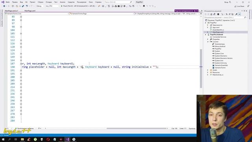Select System.Xml.Linq reference
252x142 pixels.
pos(220,63)
